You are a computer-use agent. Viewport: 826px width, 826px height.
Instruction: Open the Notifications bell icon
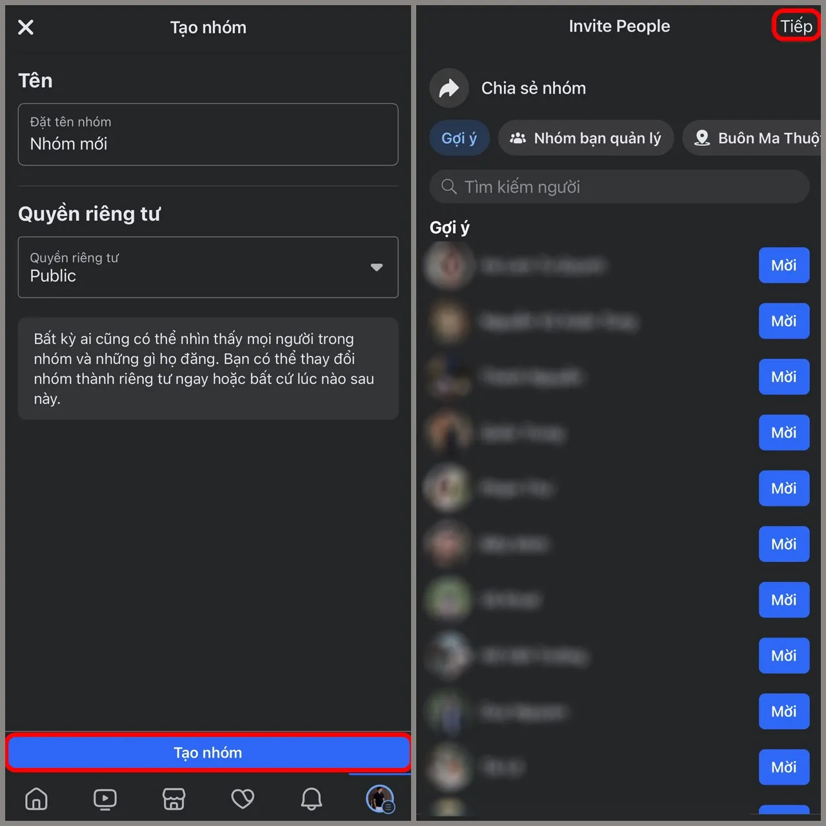[312, 799]
